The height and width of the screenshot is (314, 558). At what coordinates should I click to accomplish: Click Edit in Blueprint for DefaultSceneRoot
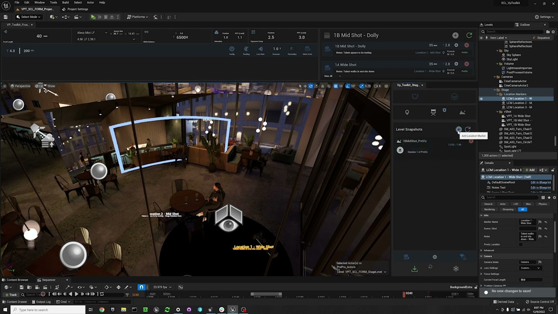point(541,182)
